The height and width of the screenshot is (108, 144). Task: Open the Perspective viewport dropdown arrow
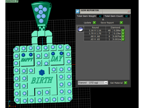[17, 1]
